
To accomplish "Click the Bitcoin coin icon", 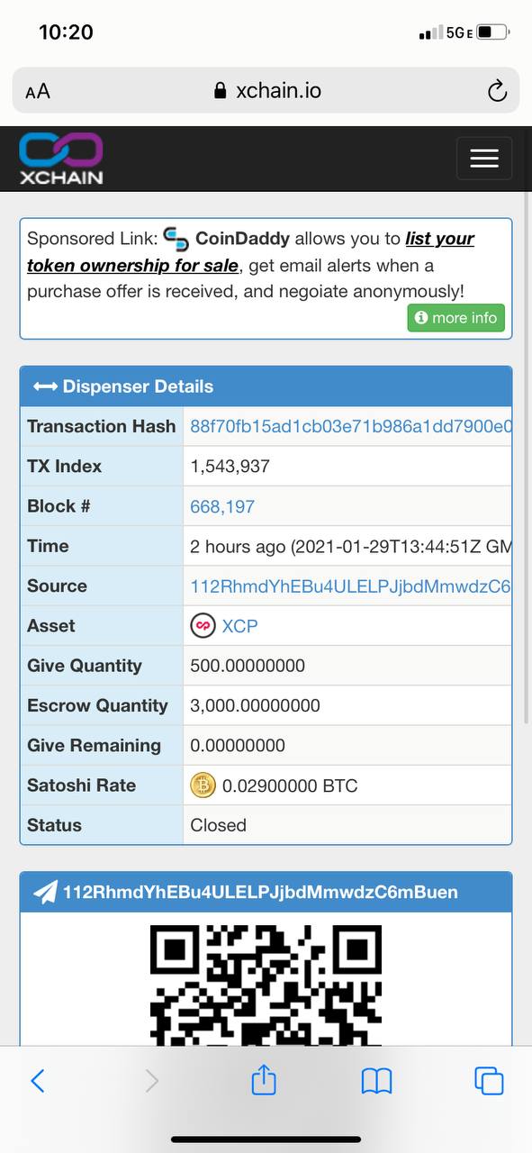I will (203, 785).
